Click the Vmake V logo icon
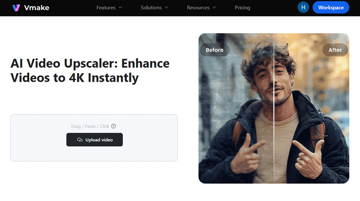Image resolution: width=360 pixels, height=201 pixels. tap(16, 8)
